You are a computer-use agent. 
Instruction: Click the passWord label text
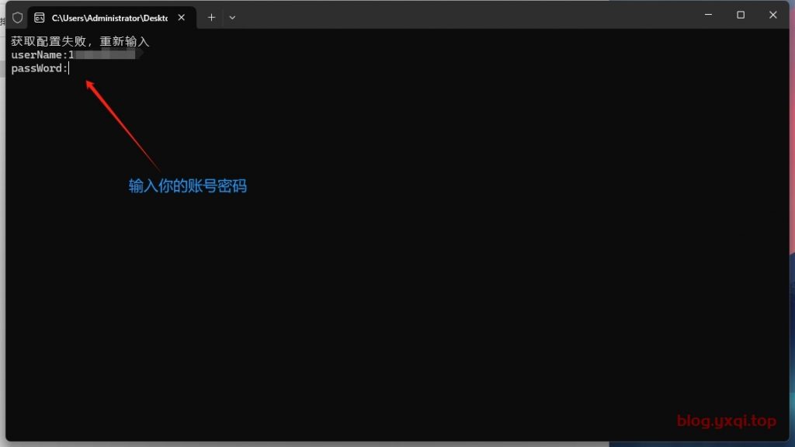tap(39, 68)
